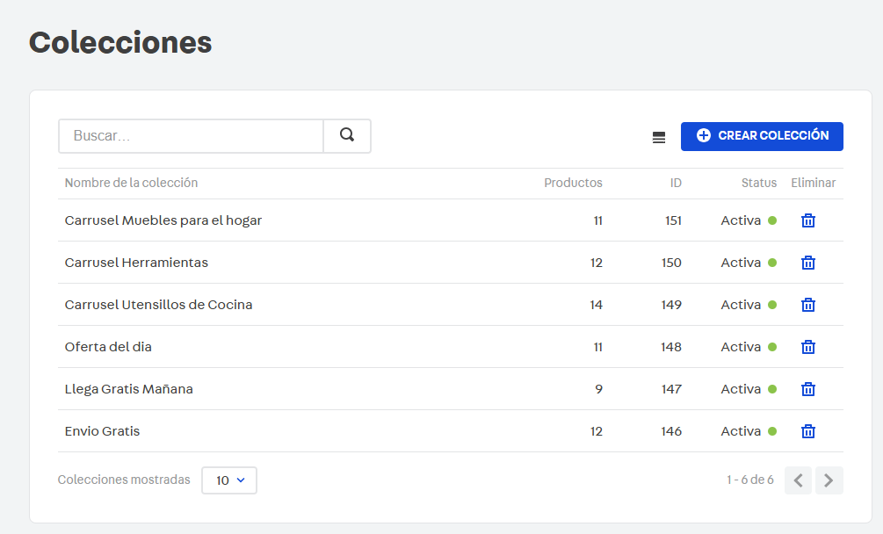Click the search magnifier icon button

pyautogui.click(x=347, y=136)
